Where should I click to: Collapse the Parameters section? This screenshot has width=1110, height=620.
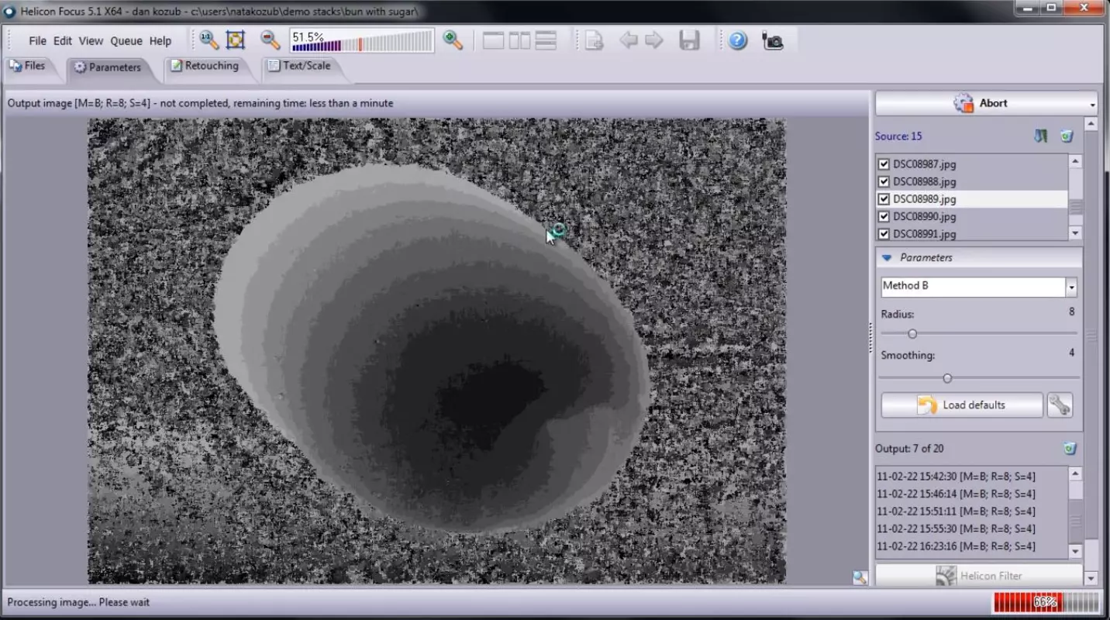tap(888, 257)
